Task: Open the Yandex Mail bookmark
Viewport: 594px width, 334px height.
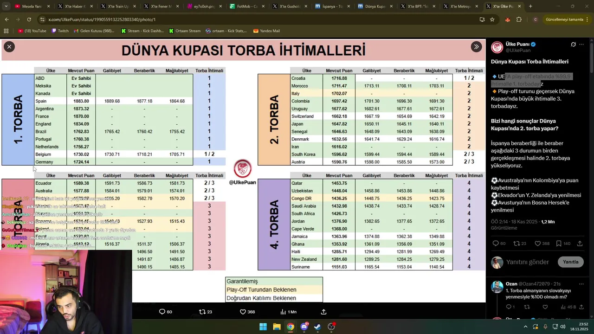Action: coord(266,31)
